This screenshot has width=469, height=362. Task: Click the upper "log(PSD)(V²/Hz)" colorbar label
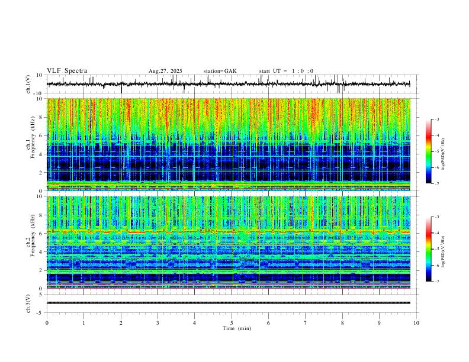[x=444, y=154]
